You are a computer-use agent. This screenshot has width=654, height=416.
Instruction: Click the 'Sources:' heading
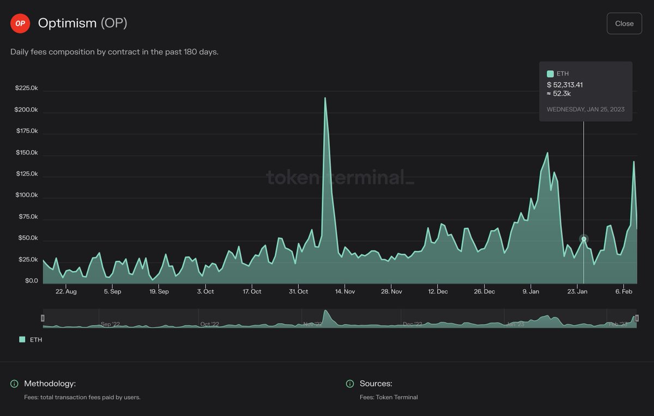[x=376, y=384]
